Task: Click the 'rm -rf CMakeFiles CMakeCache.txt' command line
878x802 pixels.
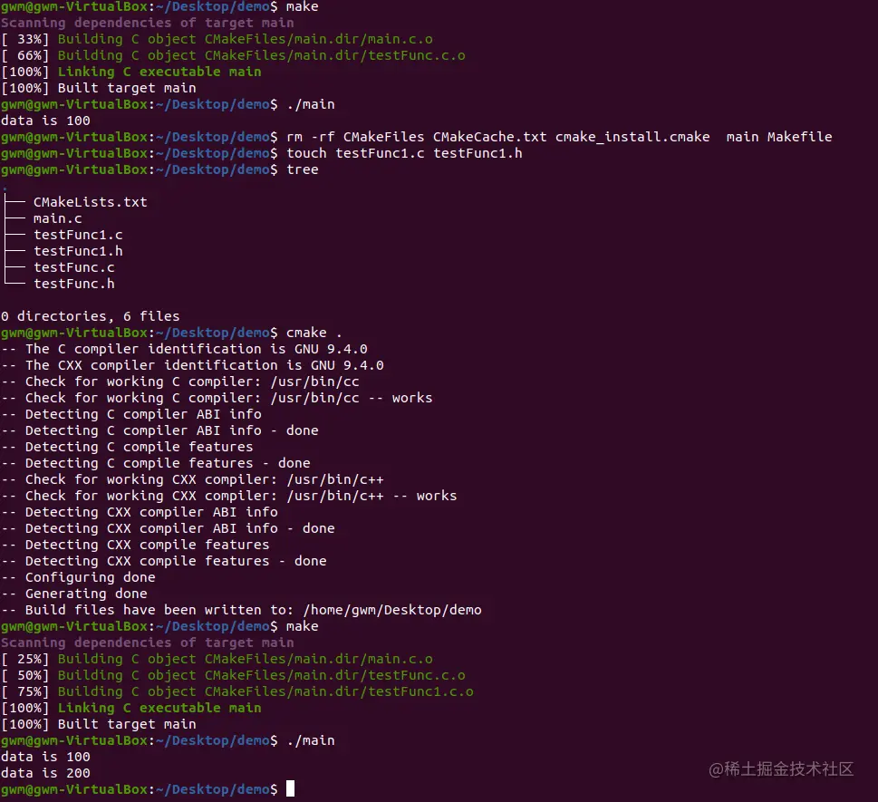Action: point(417,137)
